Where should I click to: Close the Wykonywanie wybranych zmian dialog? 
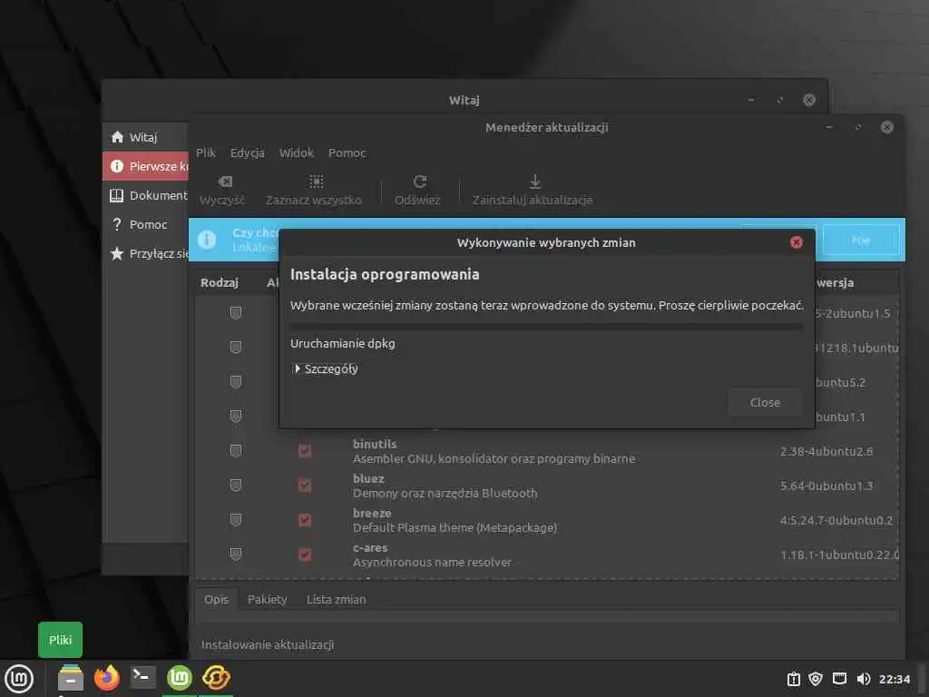(796, 242)
